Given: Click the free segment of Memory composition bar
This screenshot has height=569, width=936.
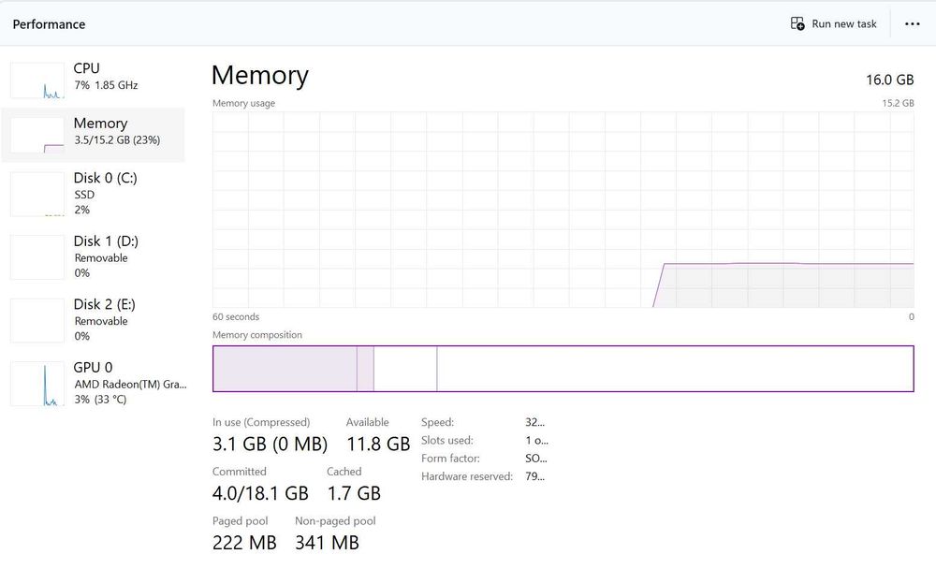Looking at the screenshot, I should [x=674, y=369].
